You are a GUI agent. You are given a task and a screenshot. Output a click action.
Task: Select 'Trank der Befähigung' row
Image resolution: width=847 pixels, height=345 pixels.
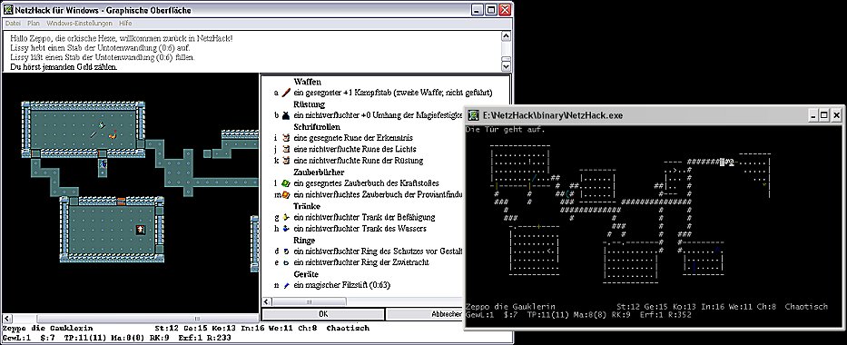pyautogui.click(x=354, y=217)
